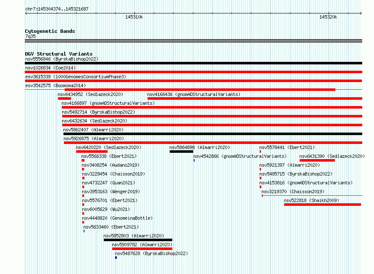This screenshot has height=274, width=374.
Task: Select the red bar under nsv522818
Action: (x=322, y=205)
